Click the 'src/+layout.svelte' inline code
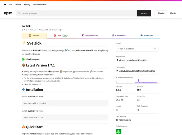Image resolution: width=182 pixels, height=135 pixels. 34,81
